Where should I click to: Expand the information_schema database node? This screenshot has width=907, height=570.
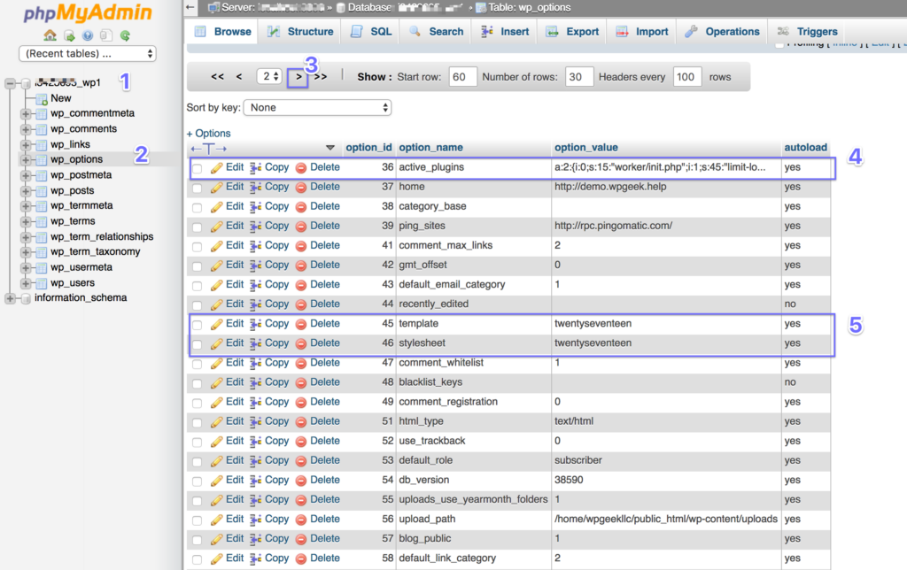point(10,298)
